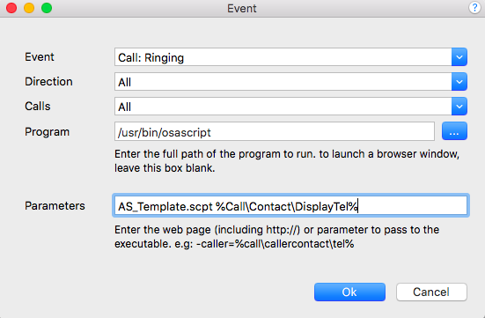485x318 pixels.
Task: Click the Direction field showing All
Action: [x=283, y=82]
